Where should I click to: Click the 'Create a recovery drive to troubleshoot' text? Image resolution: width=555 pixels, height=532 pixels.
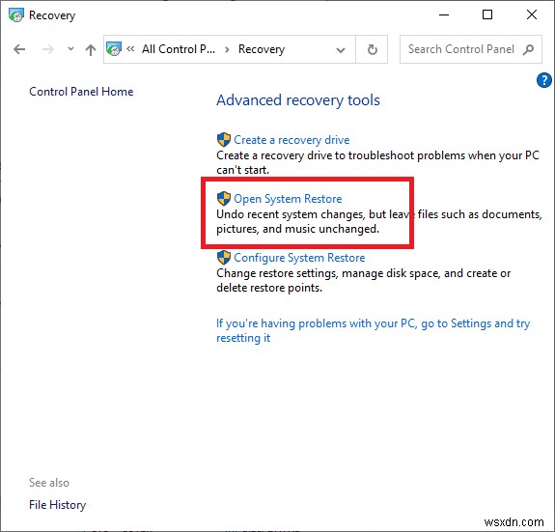[x=377, y=163]
